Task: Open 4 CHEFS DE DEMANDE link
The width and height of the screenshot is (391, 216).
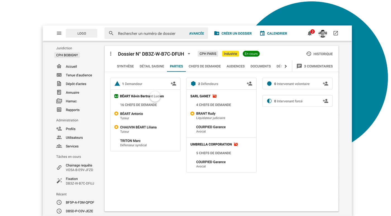Action: (x=214, y=105)
